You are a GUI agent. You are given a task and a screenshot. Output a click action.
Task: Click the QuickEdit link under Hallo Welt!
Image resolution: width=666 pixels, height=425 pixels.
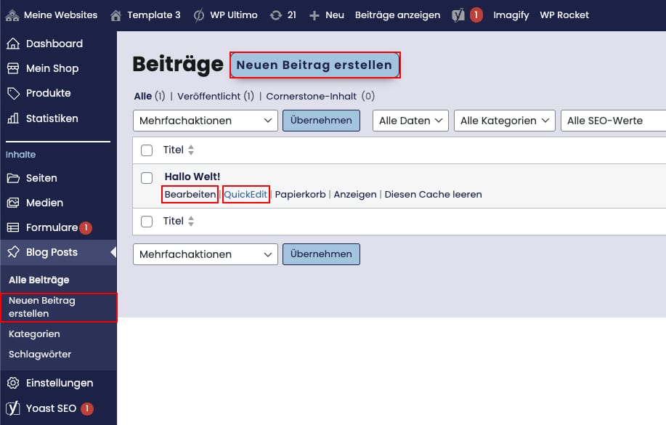coord(246,195)
